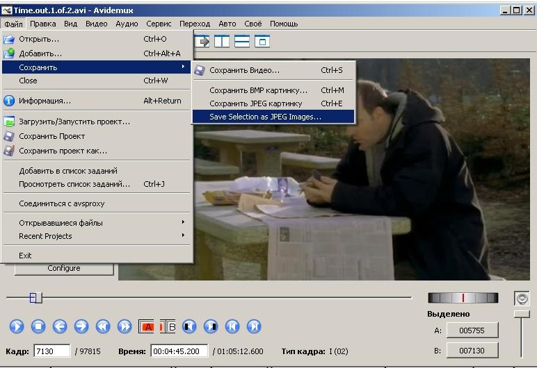This screenshot has width=537, height=368.
Task: Select Exit in the File menu
Action: (96, 256)
